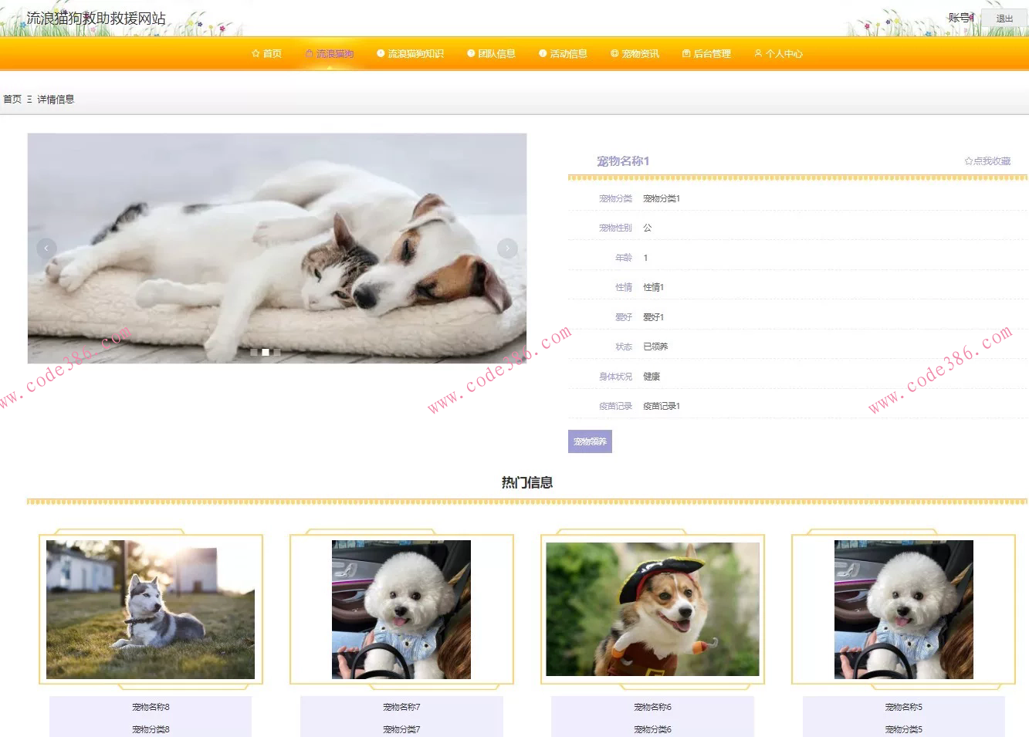Click the 宠物分类6 card label
Image resolution: width=1029 pixels, height=737 pixels.
pyautogui.click(x=652, y=729)
